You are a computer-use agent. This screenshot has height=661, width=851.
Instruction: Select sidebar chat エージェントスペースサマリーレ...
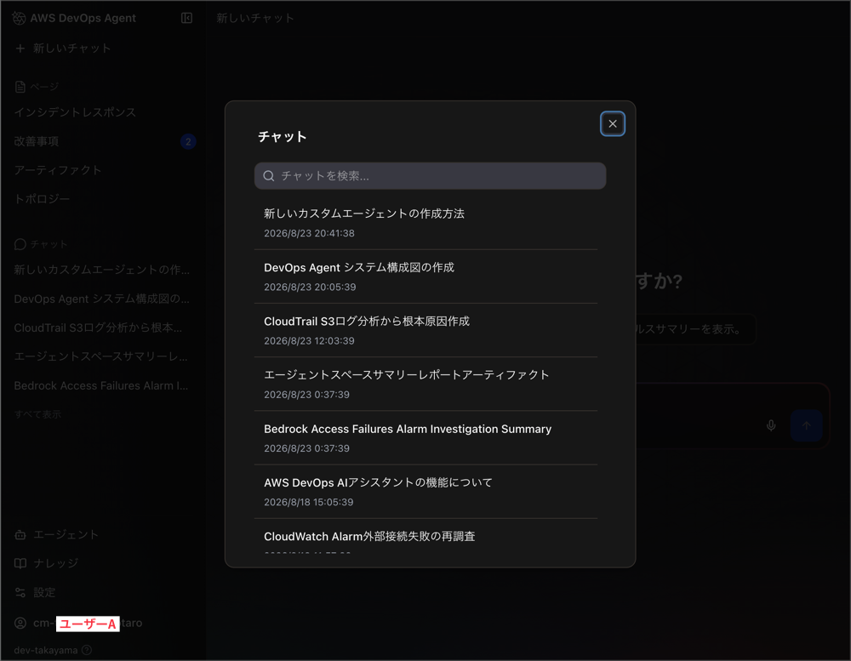(101, 356)
